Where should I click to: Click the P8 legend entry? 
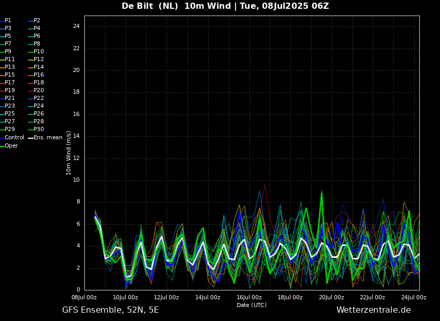click(x=37, y=44)
